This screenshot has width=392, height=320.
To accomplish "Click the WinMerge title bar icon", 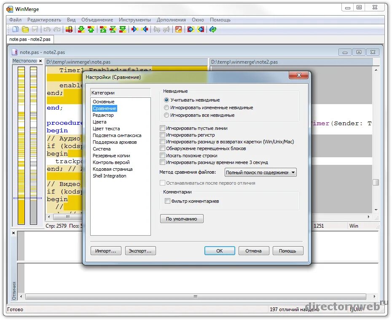I will tap(10, 9).
